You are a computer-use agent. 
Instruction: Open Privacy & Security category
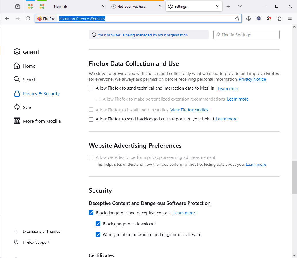click(x=37, y=93)
